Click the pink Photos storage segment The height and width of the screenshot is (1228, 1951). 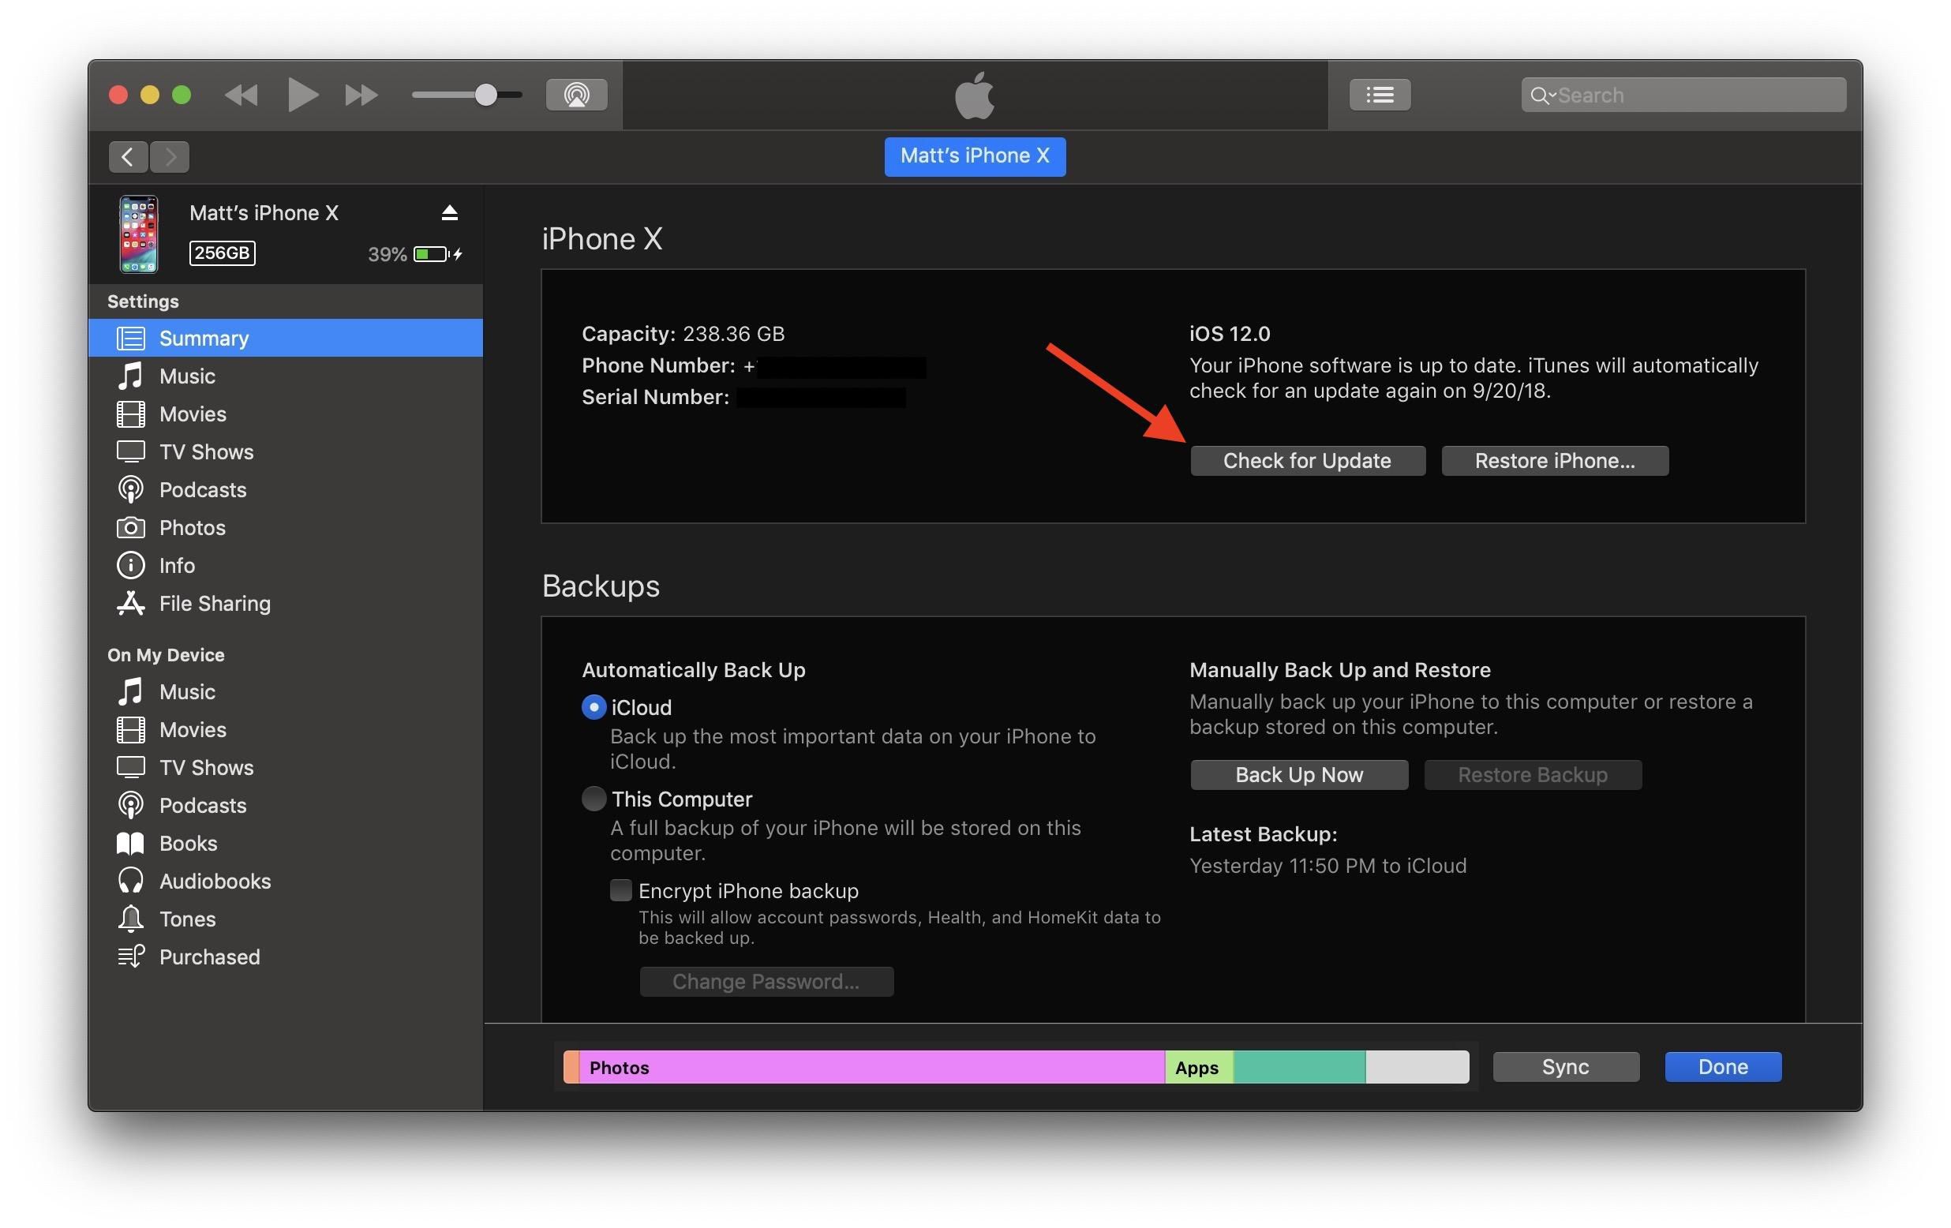pos(872,1068)
